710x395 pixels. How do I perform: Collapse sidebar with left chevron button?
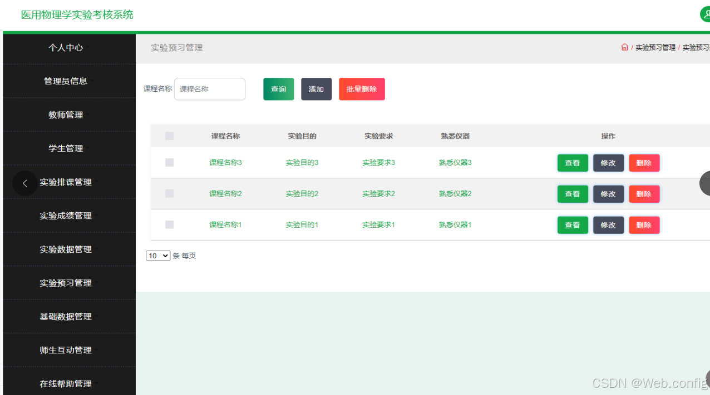(x=25, y=183)
